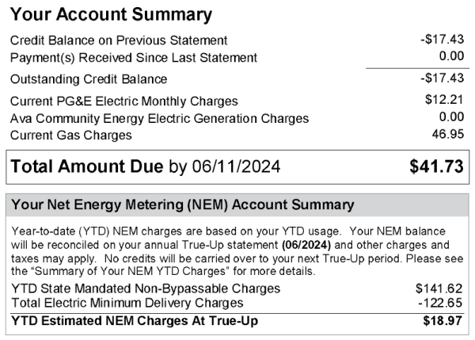Click the Current PG&E Electric Monthly Charges label
The image size is (475, 340).
pos(124,101)
